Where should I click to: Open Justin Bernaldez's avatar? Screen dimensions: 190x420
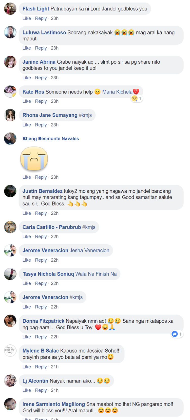[10, 191]
